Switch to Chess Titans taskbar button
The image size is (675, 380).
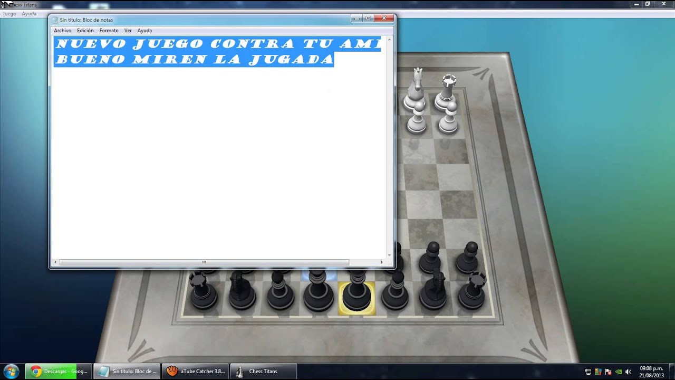(263, 371)
